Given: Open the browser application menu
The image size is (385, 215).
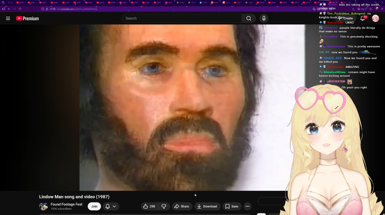Looking at the screenshot, I should tap(382, 9).
